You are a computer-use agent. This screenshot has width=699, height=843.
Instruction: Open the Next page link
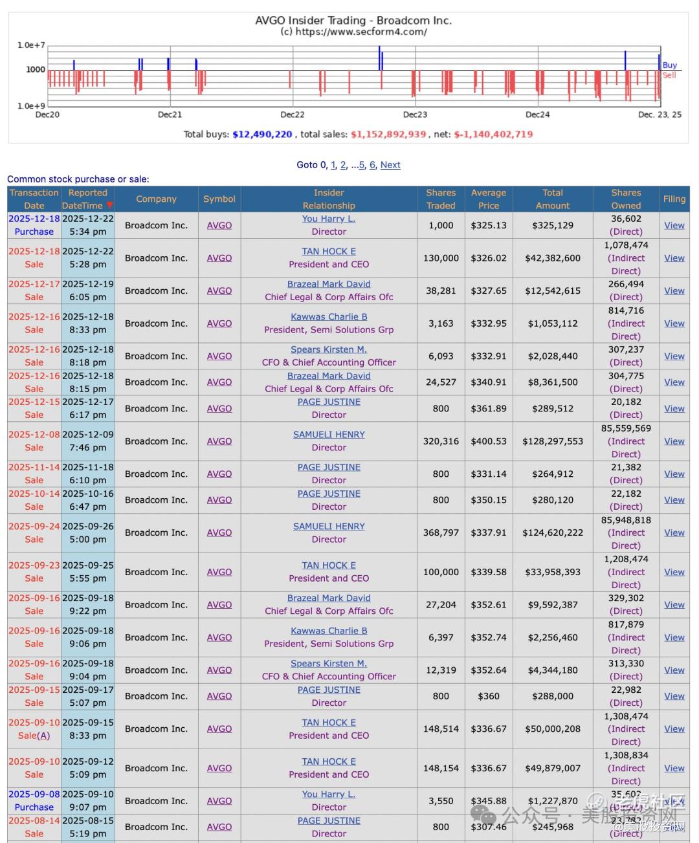[x=390, y=165]
